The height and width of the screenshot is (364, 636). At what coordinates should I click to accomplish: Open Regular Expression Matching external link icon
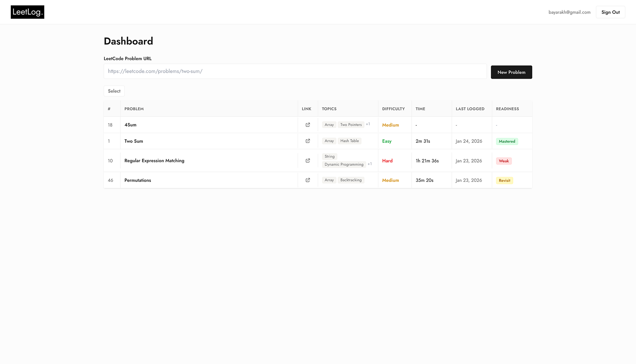tap(308, 160)
